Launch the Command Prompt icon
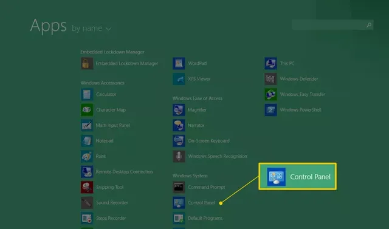The height and width of the screenshot is (229, 389). (x=179, y=187)
